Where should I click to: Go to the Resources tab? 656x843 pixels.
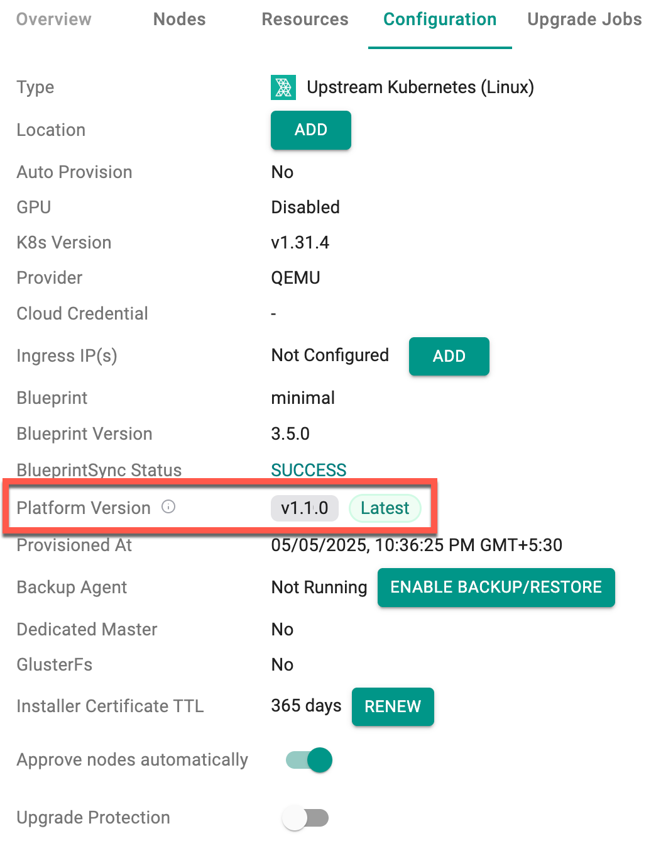[x=305, y=20]
